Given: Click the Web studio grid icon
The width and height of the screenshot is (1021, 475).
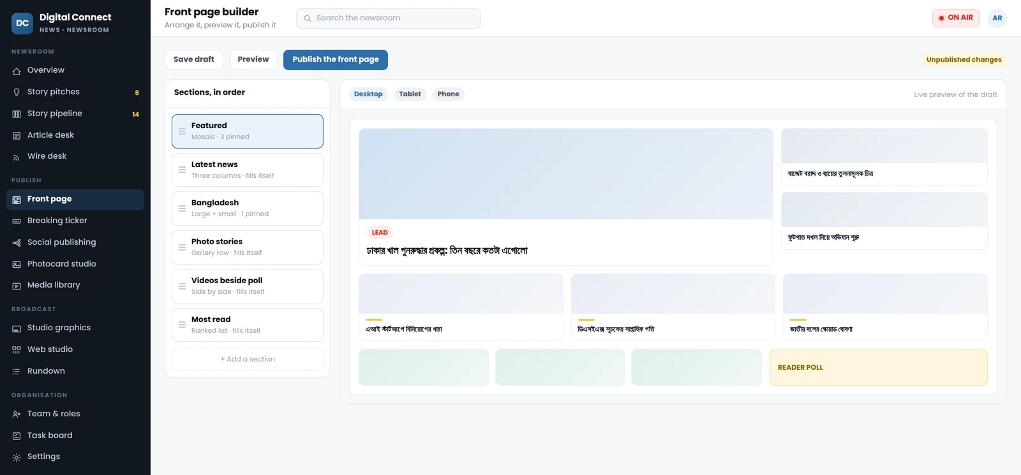Looking at the screenshot, I should 17,350.
